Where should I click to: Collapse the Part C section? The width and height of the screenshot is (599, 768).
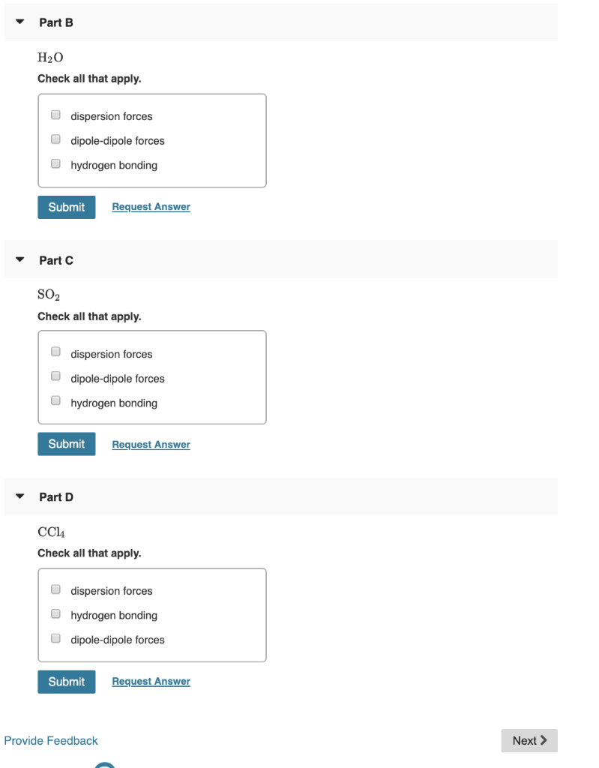[19, 259]
